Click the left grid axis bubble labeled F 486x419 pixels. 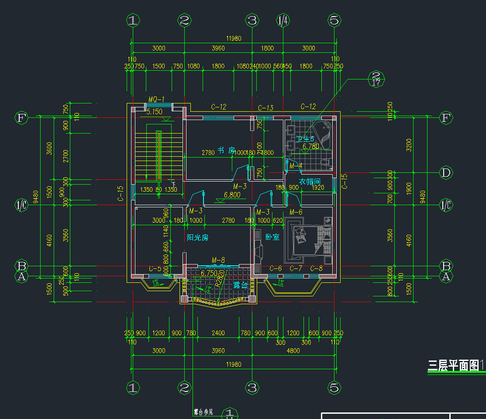pos(21,118)
